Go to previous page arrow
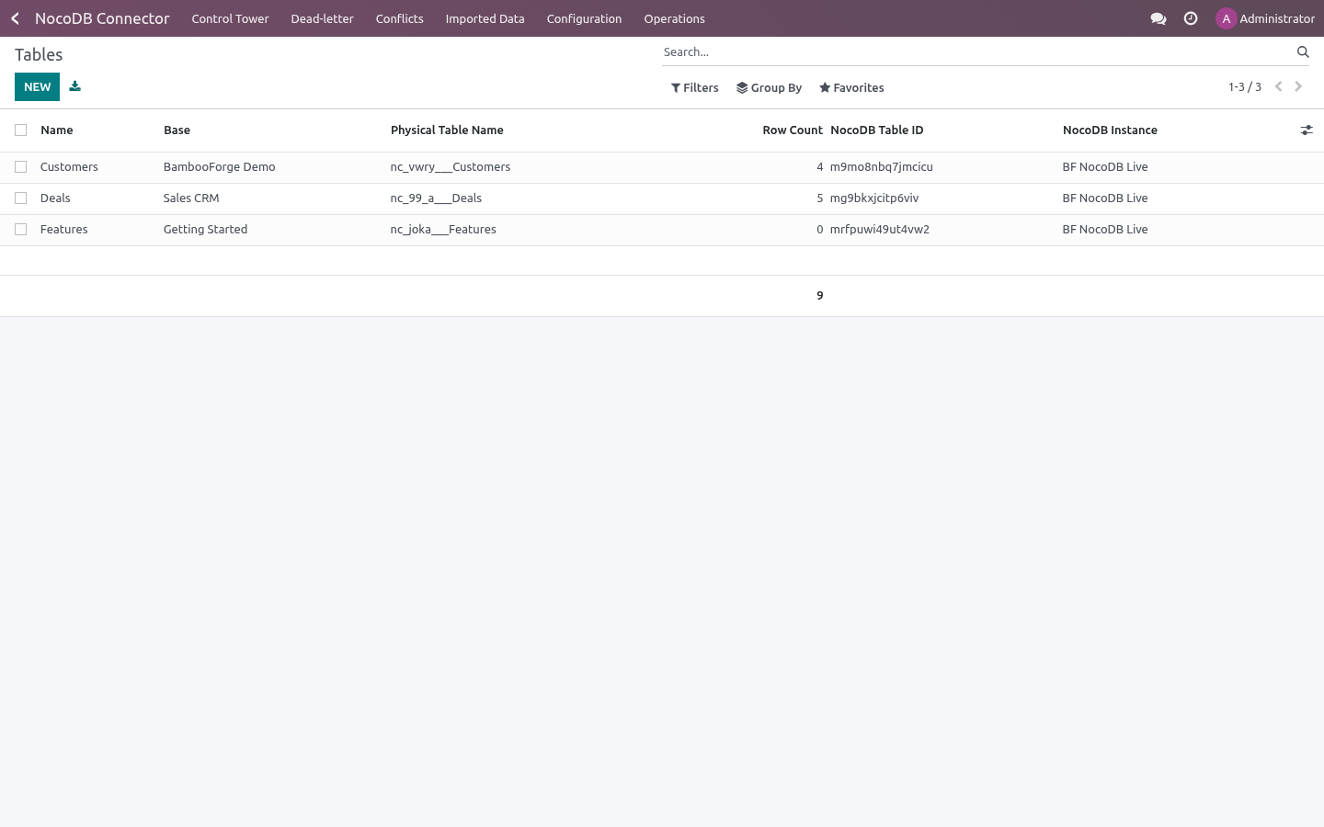The image size is (1324, 827). (1278, 86)
